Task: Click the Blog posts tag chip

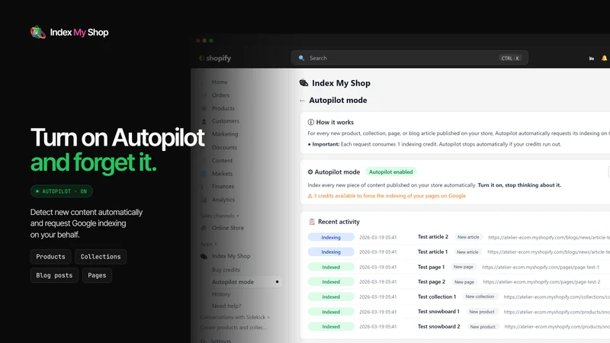Action: (x=54, y=275)
